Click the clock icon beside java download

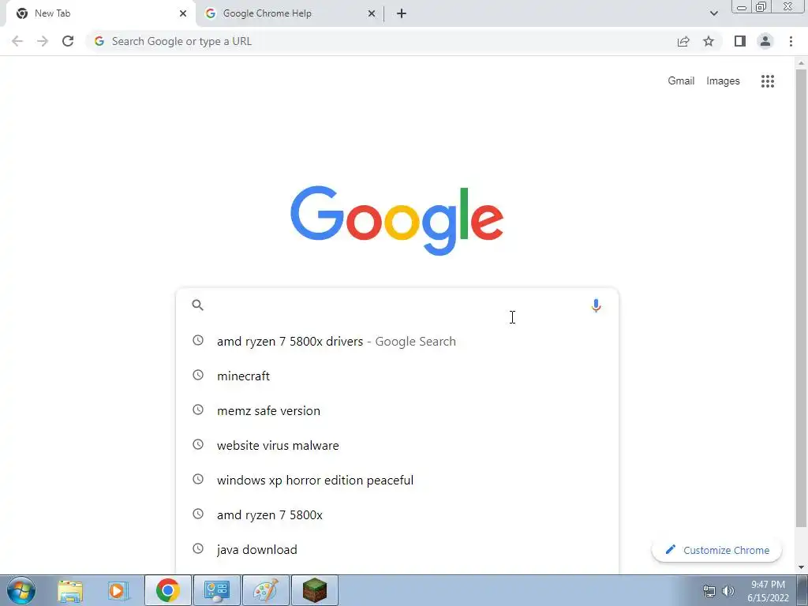[x=198, y=549]
